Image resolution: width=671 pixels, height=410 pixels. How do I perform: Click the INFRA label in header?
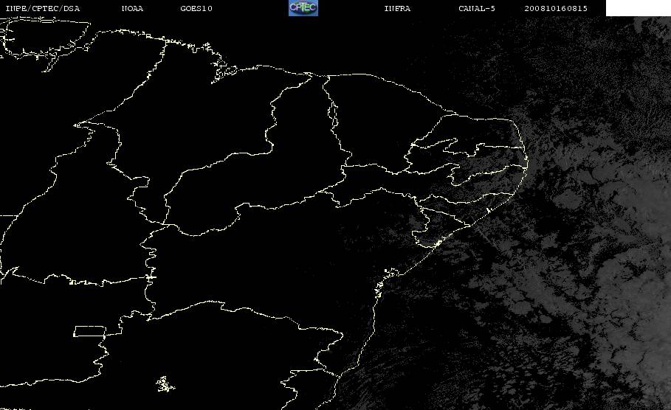(x=397, y=9)
